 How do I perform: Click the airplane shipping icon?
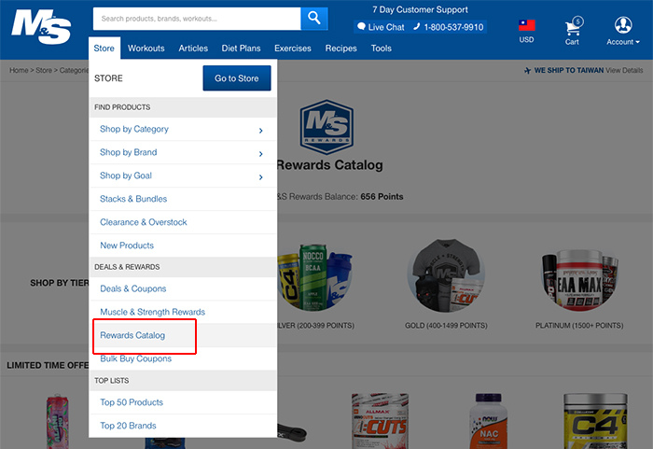pos(527,70)
